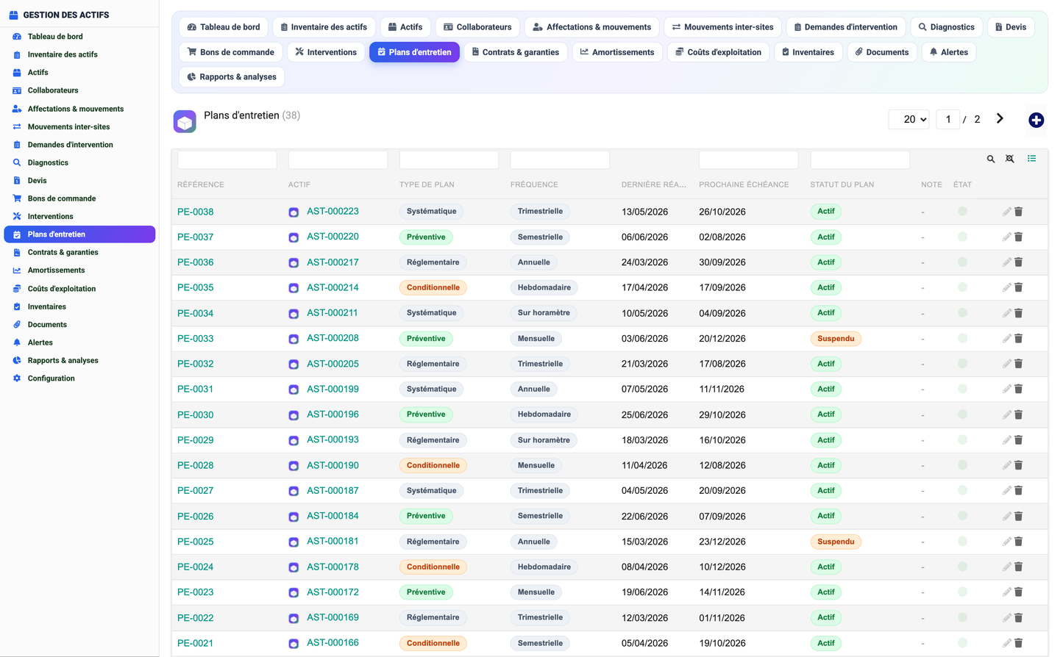Delete plan PE-0037 with trash icon
This screenshot has height=657, width=1063.
coord(1019,237)
